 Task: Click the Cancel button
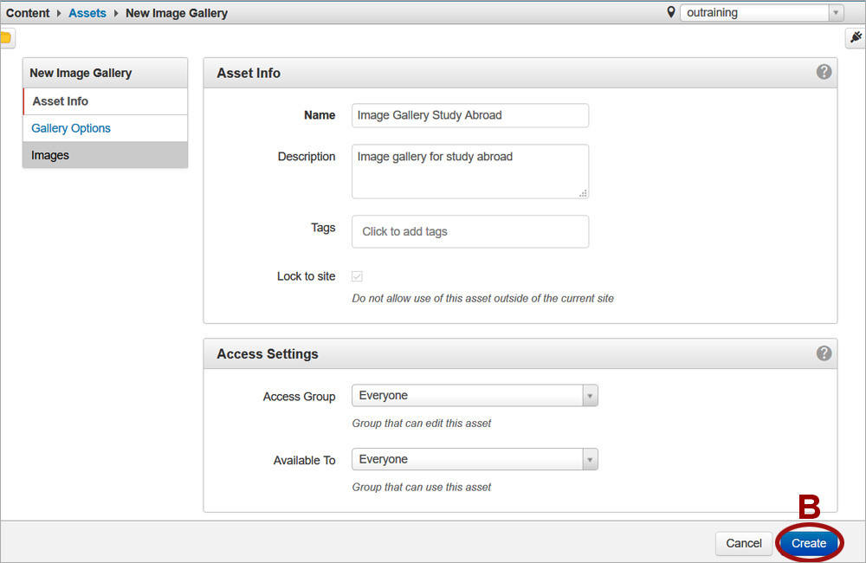(x=743, y=543)
